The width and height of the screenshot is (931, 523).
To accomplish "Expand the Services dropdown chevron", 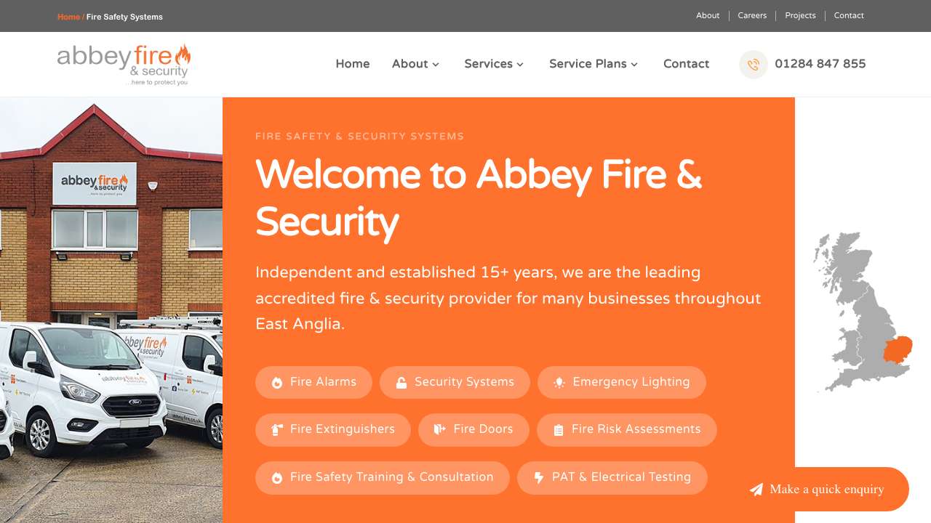I will (520, 65).
